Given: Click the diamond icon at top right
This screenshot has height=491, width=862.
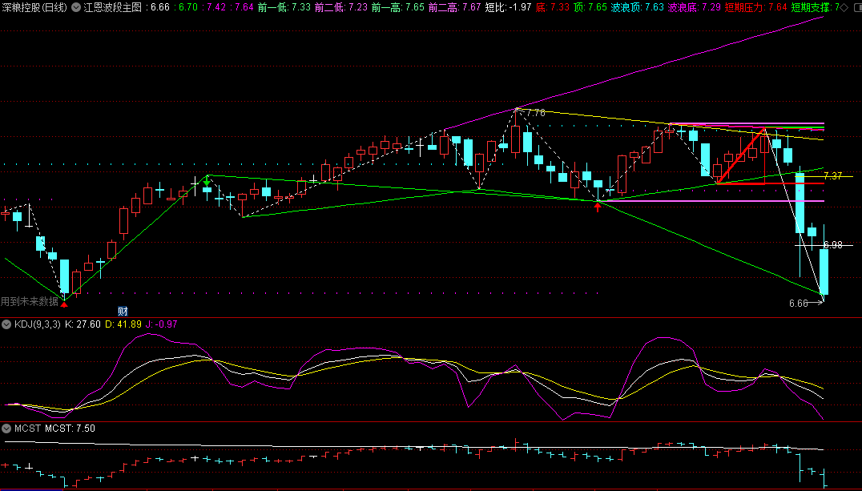Looking at the screenshot, I should [x=844, y=8].
